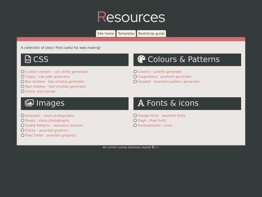Click the 'A collection of sites' intro text

[x=61, y=48]
